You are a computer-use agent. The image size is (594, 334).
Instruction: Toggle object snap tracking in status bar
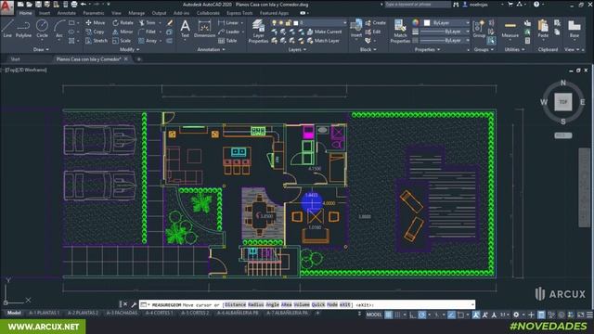click(x=452, y=315)
